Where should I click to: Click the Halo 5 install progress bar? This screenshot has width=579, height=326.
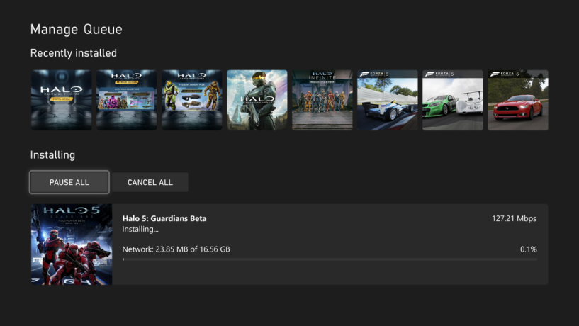coord(330,259)
